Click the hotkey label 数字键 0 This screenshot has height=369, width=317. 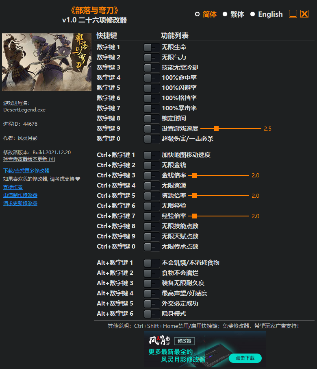point(109,139)
